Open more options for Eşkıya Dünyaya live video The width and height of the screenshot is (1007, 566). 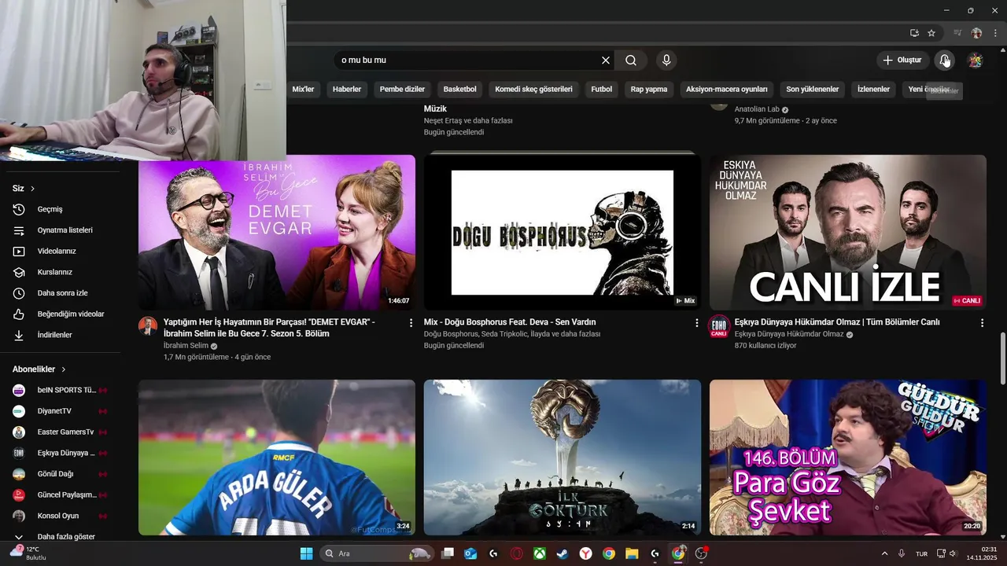pos(982,323)
